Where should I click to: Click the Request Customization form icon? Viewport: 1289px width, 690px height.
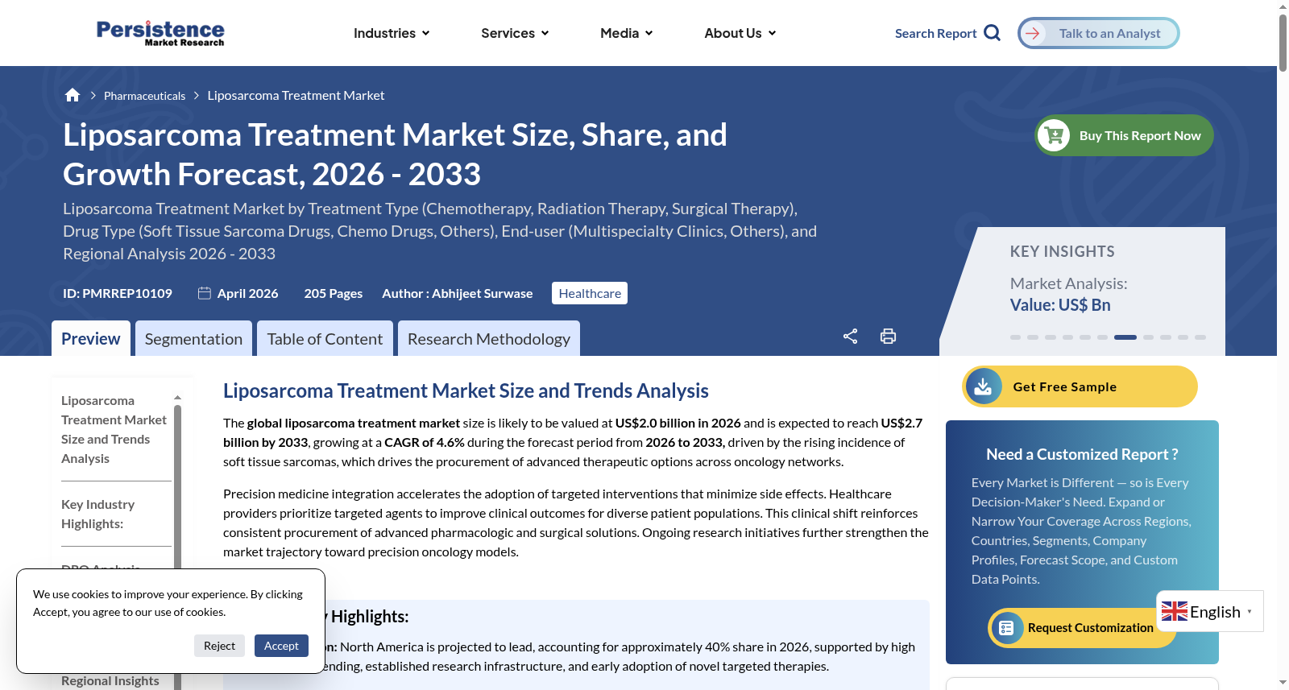point(1006,628)
